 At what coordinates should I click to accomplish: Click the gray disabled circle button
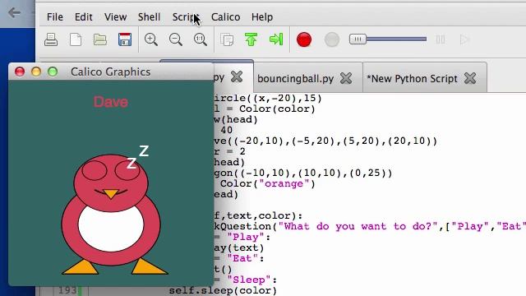pyautogui.click(x=332, y=39)
